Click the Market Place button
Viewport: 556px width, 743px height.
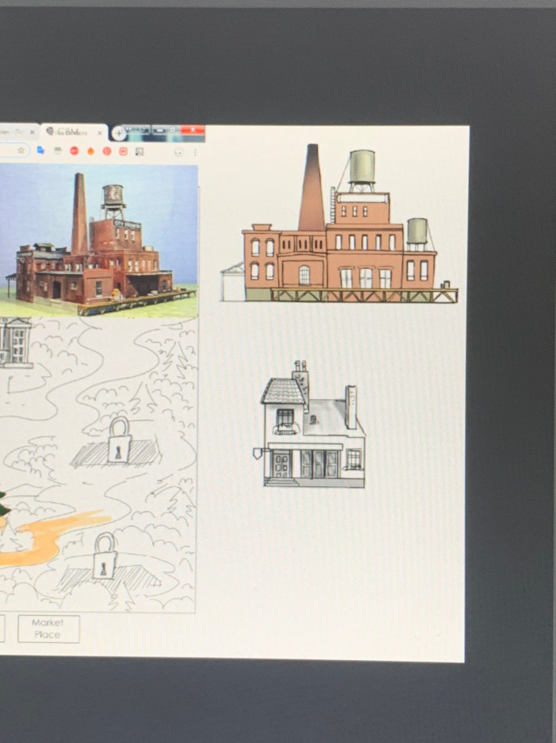(48, 629)
